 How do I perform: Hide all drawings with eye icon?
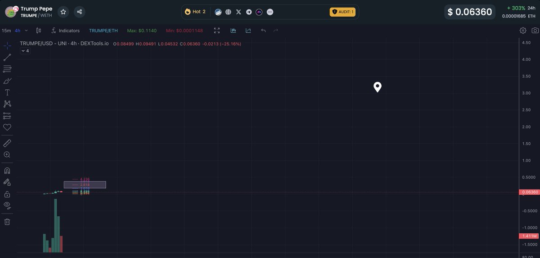[x=7, y=205]
